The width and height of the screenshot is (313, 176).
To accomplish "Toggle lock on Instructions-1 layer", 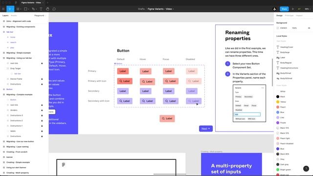I will pyautogui.click(x=42, y=126).
